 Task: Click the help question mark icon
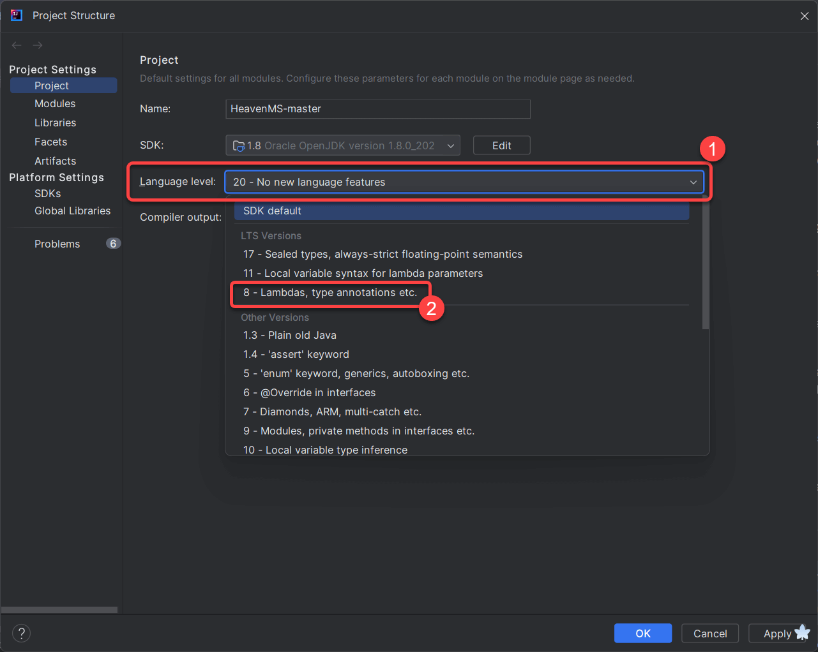pyautogui.click(x=21, y=633)
